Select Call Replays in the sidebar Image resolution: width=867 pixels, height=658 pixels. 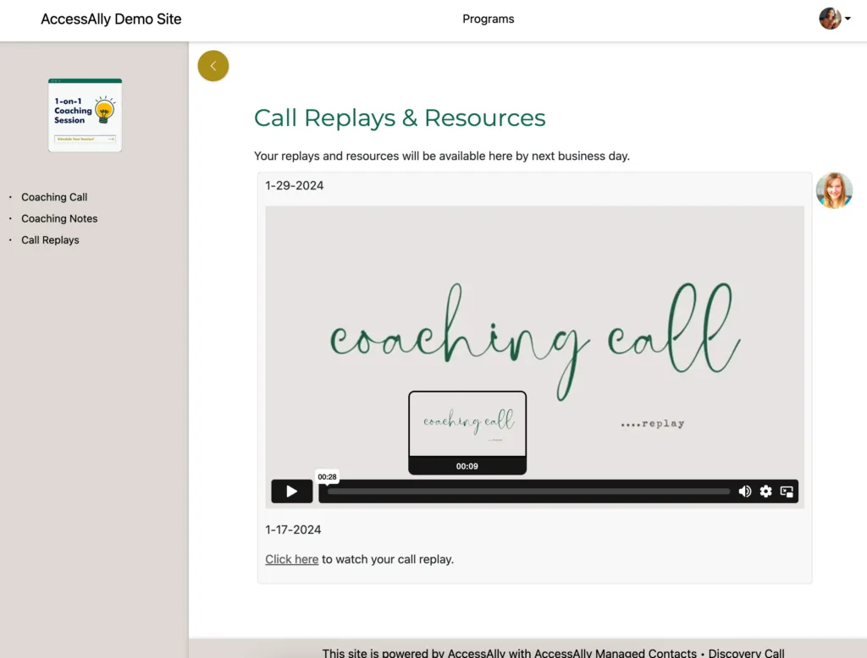tap(50, 240)
